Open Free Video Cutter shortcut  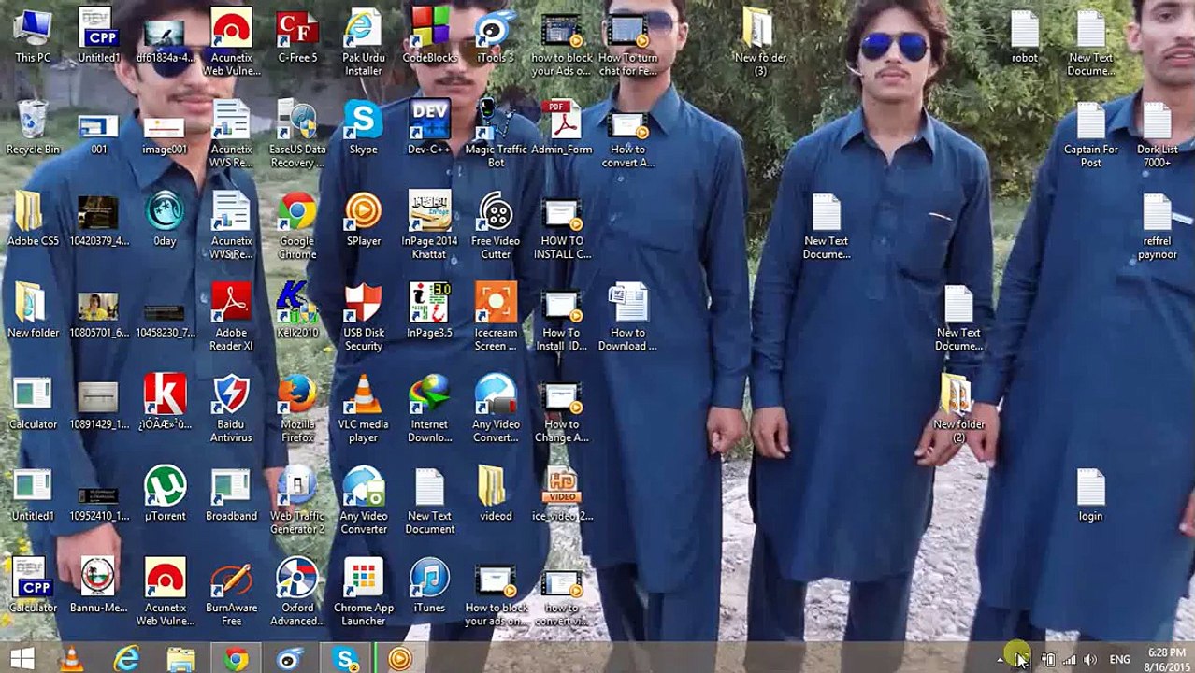coord(496,227)
